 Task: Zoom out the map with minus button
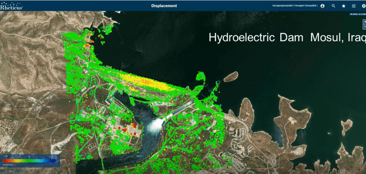[365, 26]
